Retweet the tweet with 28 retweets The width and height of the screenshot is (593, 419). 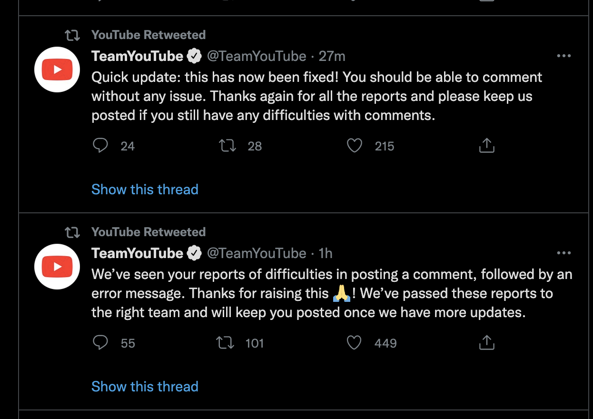tap(227, 146)
